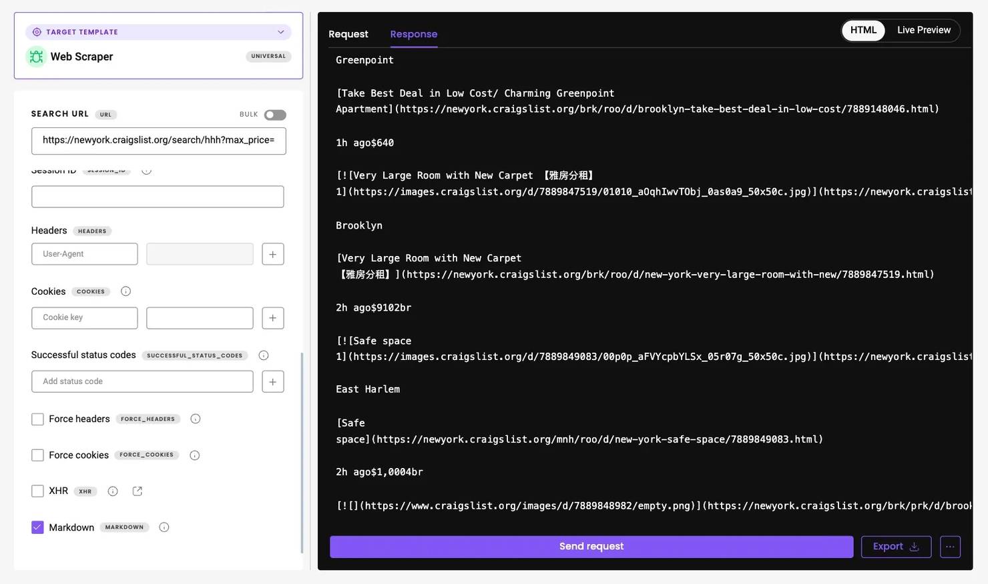Expand the Target Template dropdown chevron
The width and height of the screenshot is (988, 584).
click(281, 32)
